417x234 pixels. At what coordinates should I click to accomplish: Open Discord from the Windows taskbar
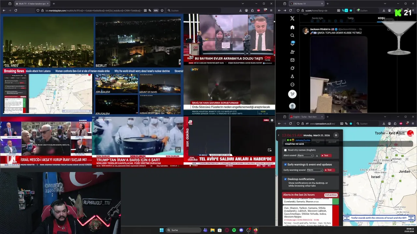coord(241,230)
